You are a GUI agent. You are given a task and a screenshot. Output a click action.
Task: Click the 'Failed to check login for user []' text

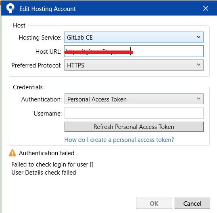52,164
